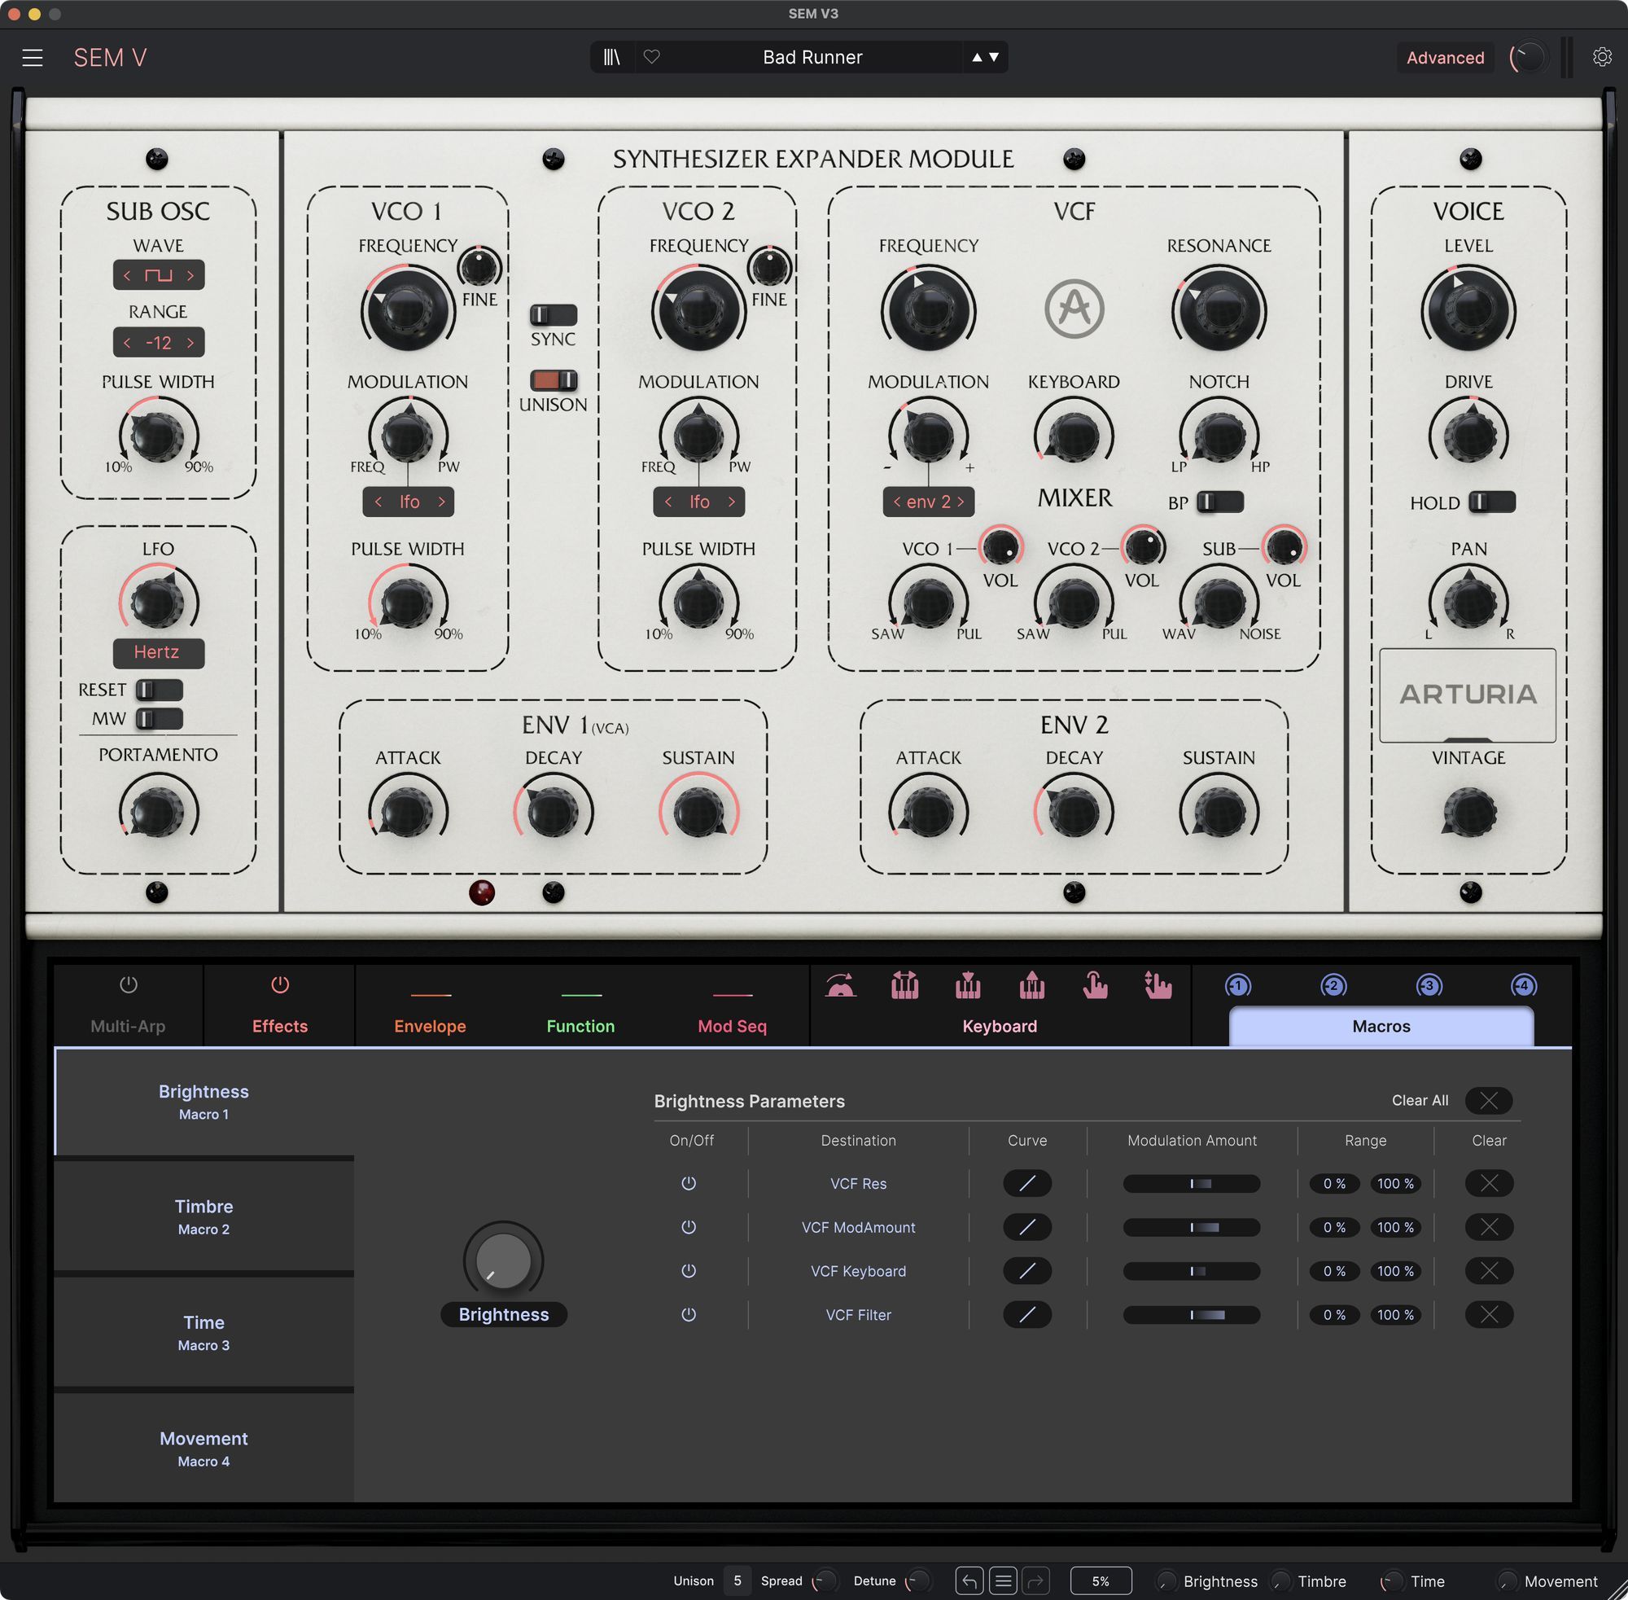Screen dimensions: 1628x1600
Task: Click the undo arrow in bottom bar
Action: tap(969, 1580)
